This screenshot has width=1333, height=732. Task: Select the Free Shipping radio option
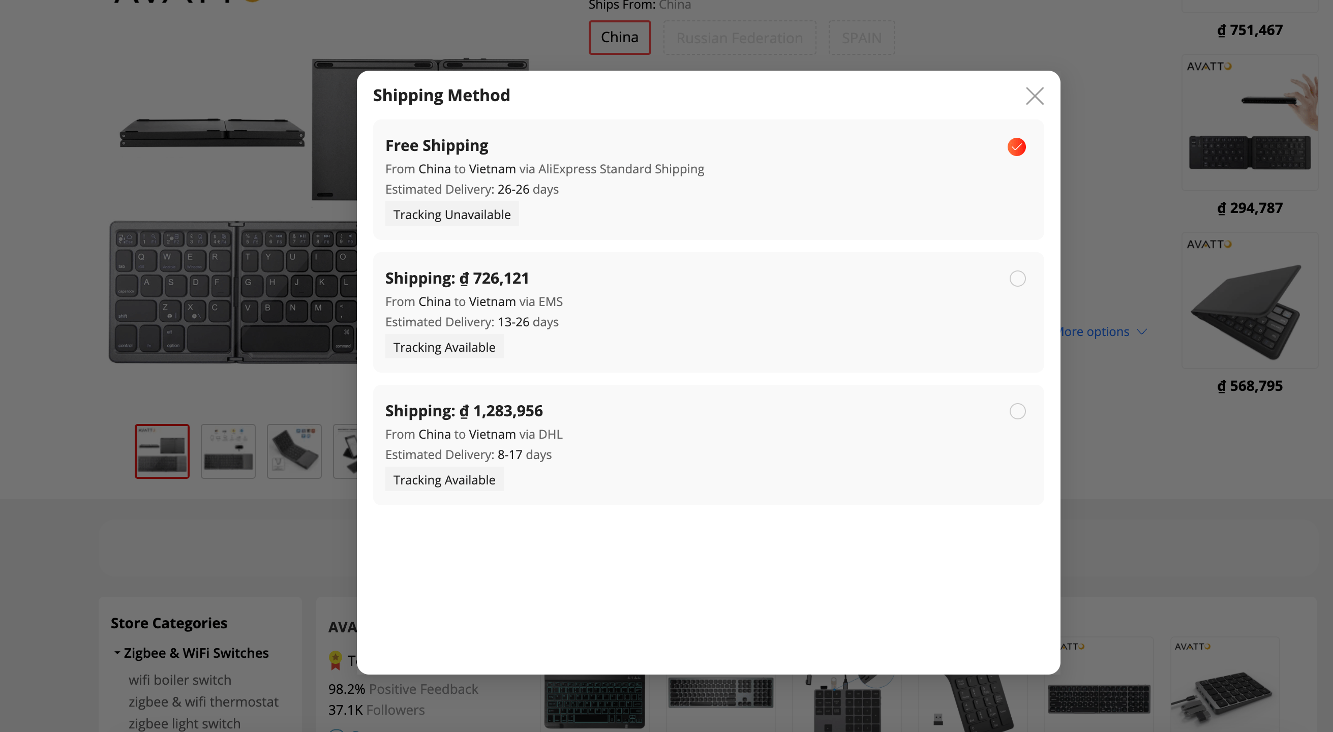point(1016,147)
